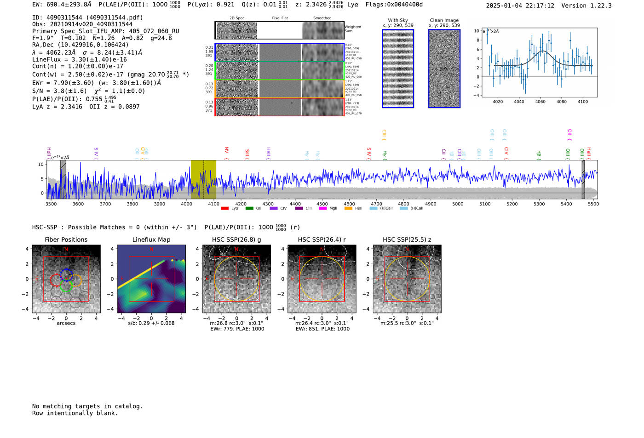Select the blue-bordered 2D spectrum fiber row
This screenshot has width=644, height=438.
click(x=280, y=52)
